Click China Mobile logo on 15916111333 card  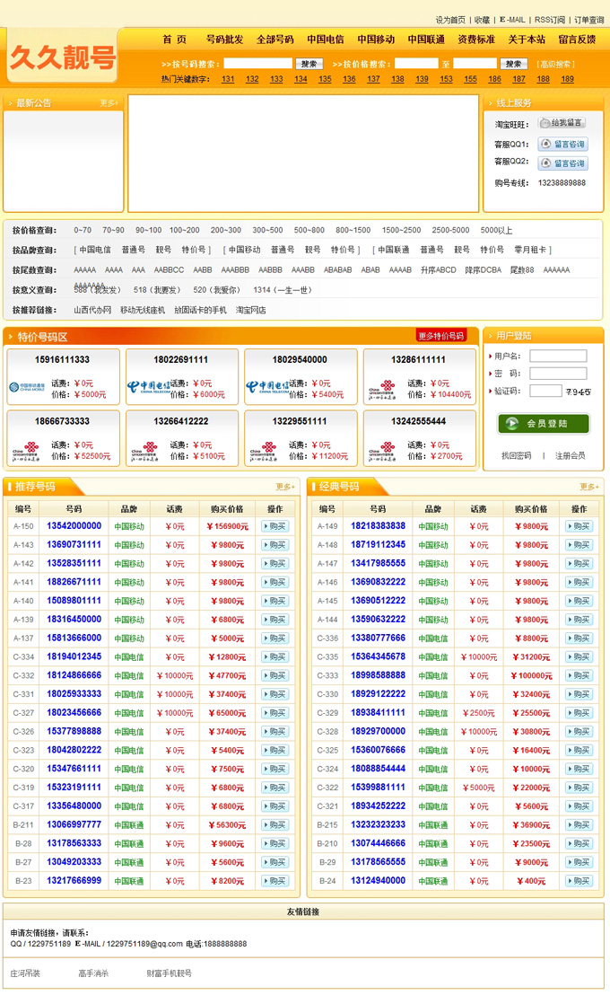[x=27, y=387]
